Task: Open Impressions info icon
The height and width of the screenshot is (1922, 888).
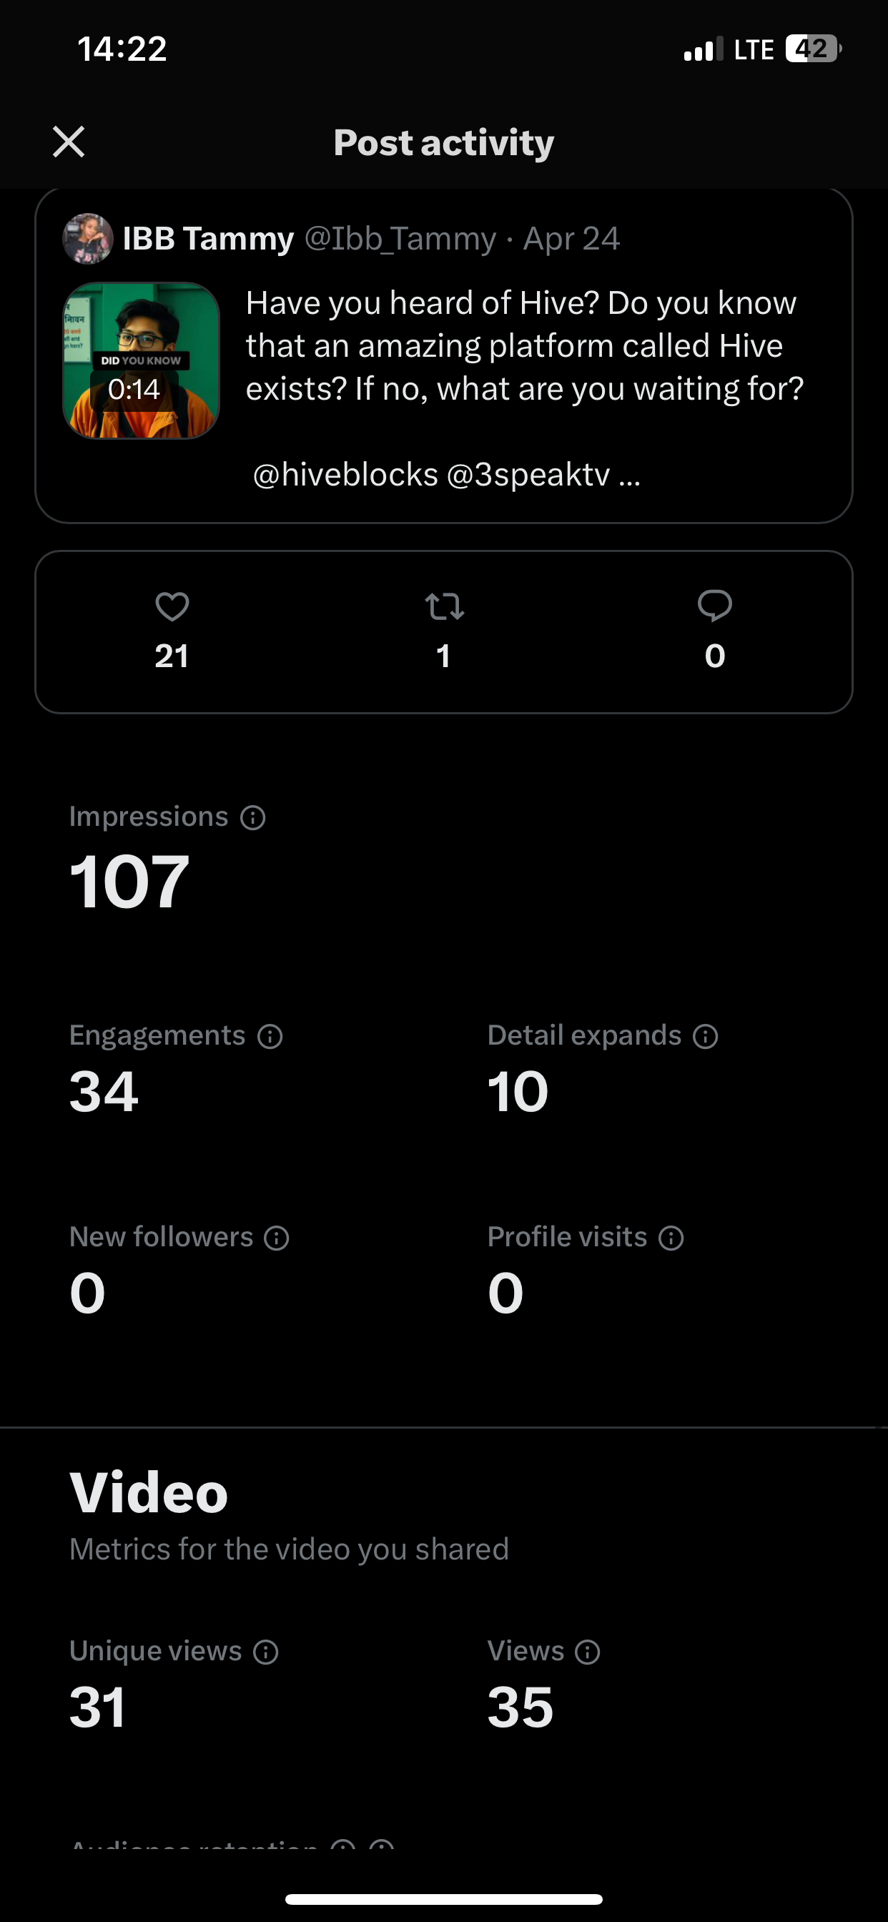Action: 253,818
